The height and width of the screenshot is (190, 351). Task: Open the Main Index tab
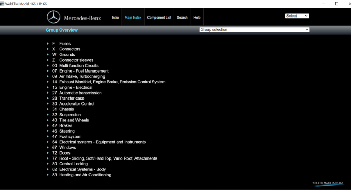click(133, 18)
